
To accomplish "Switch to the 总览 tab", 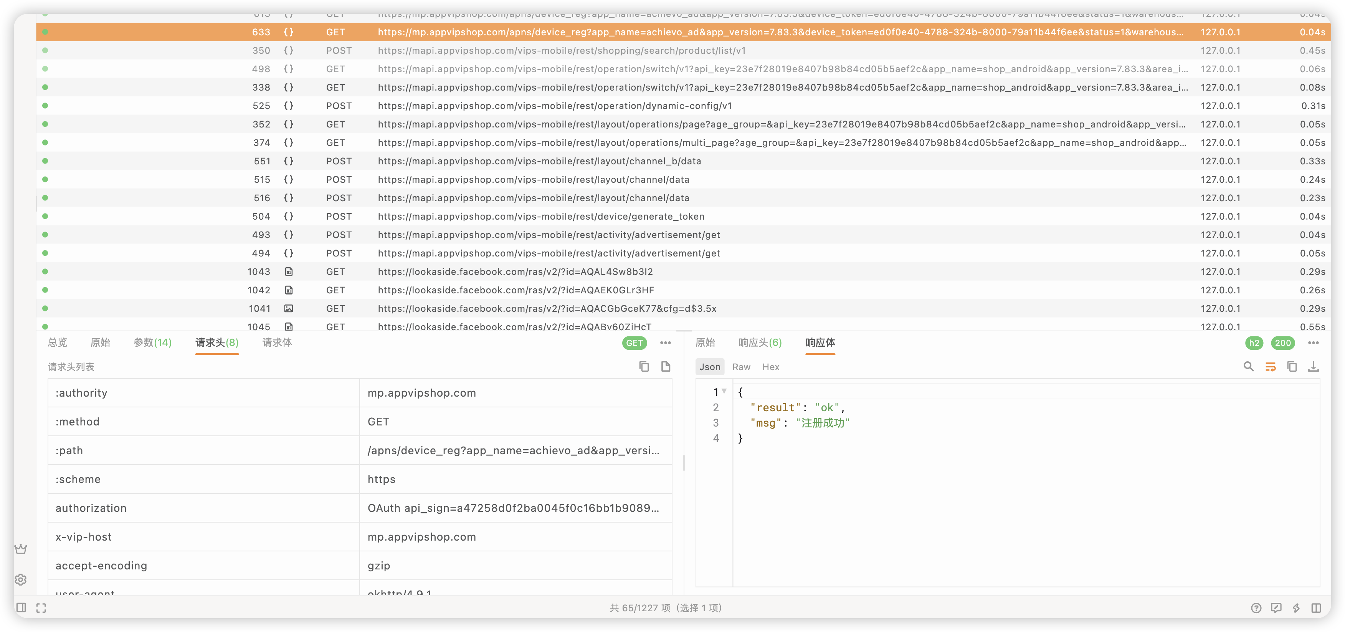I will tap(58, 342).
